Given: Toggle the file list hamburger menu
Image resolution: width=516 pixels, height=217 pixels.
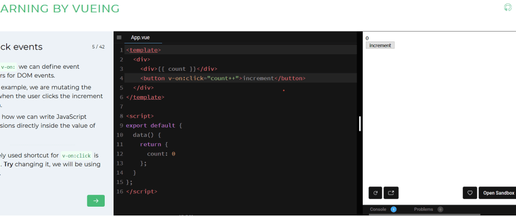Looking at the screenshot, I should (119, 38).
